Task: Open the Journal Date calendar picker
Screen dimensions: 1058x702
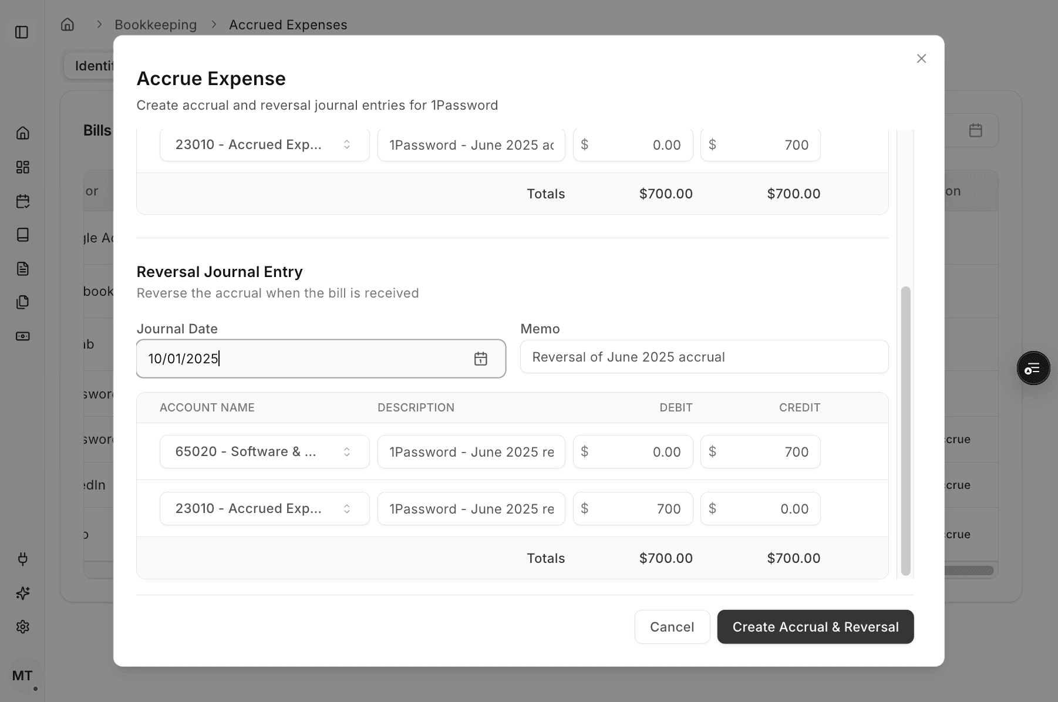Action: (480, 359)
